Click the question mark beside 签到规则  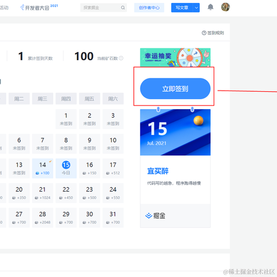click(x=204, y=33)
